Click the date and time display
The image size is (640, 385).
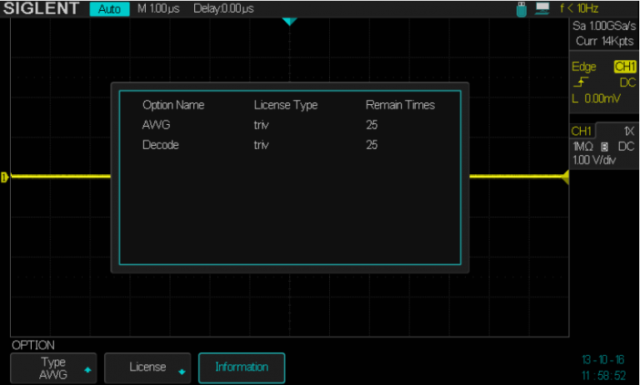pos(604,367)
